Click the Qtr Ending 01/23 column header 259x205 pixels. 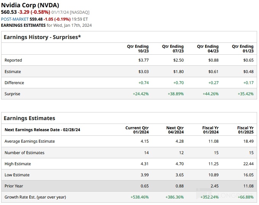(243, 49)
